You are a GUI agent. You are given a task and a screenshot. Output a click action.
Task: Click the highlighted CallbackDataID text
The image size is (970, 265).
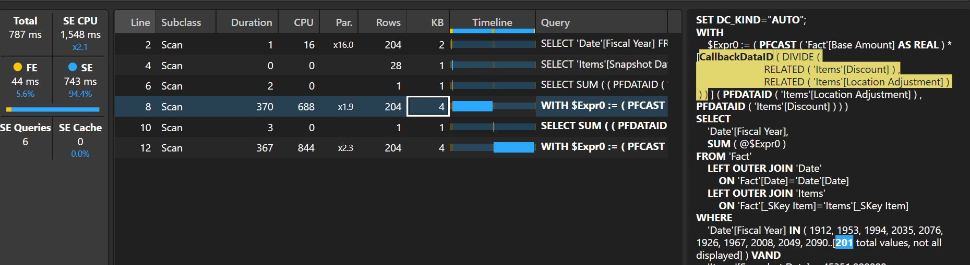(x=736, y=57)
